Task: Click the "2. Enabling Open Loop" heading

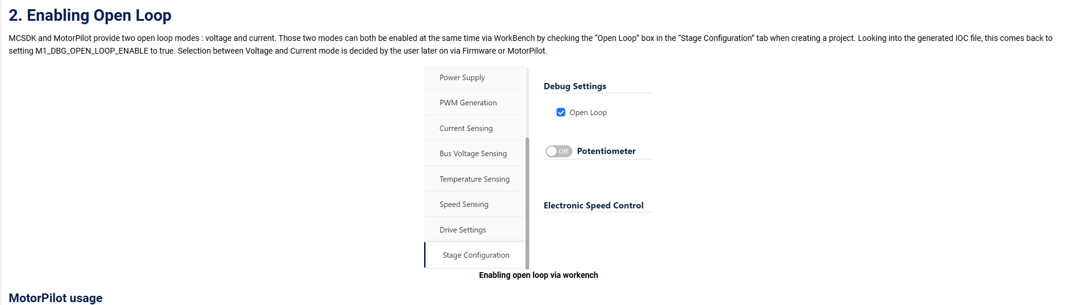Action: [90, 16]
